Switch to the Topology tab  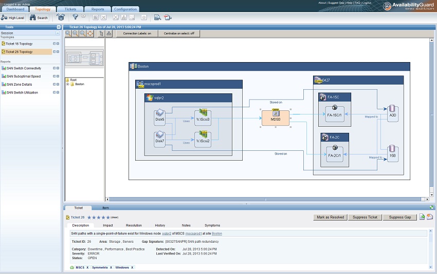(43, 9)
